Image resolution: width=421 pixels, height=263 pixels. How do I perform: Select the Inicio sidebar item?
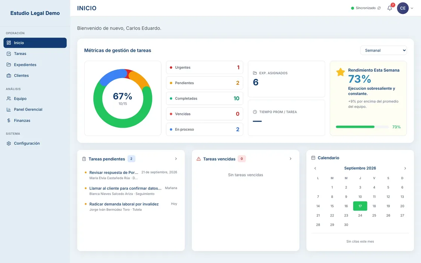[x=35, y=43]
